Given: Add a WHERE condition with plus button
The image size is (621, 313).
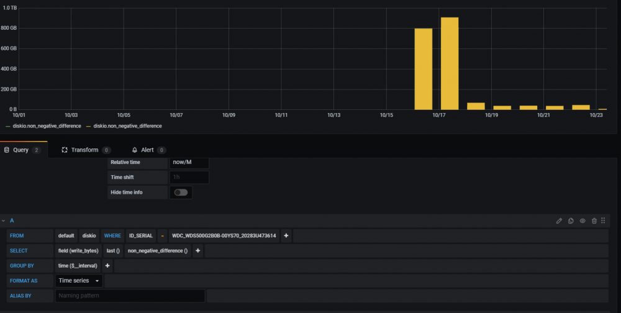Looking at the screenshot, I should (x=286, y=236).
